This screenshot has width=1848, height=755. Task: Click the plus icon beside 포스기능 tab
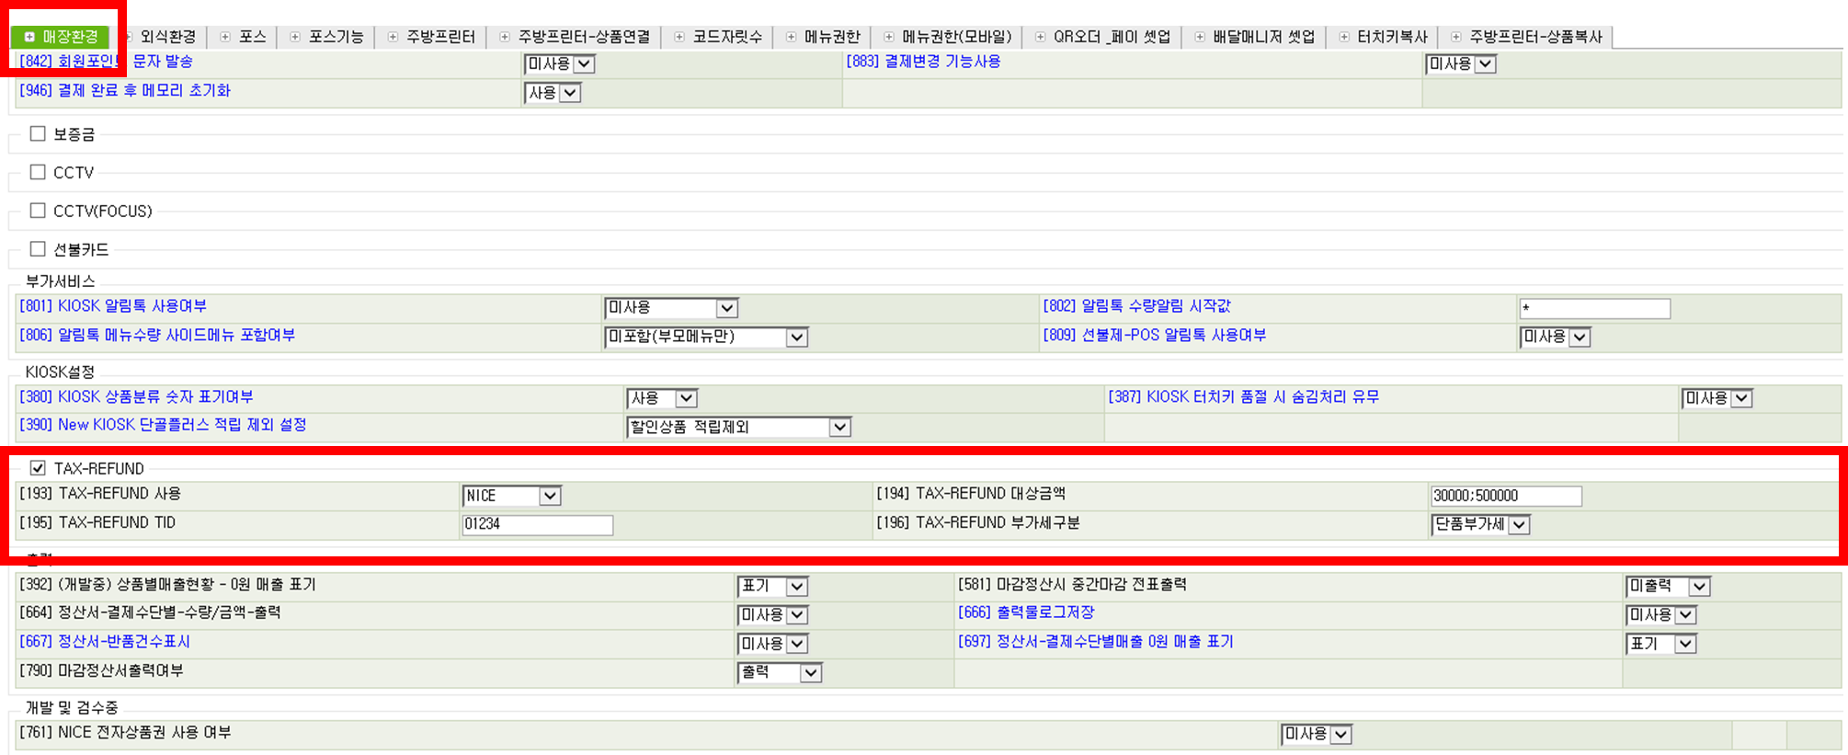tap(295, 37)
